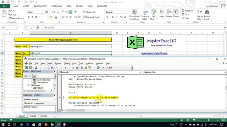This screenshot has width=227, height=127.
Task: Click the Excel zoom slider handle
Action: 208,120
